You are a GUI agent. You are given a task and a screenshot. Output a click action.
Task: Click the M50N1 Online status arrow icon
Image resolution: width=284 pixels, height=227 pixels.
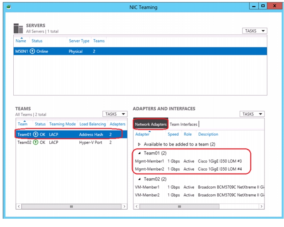coord(32,51)
